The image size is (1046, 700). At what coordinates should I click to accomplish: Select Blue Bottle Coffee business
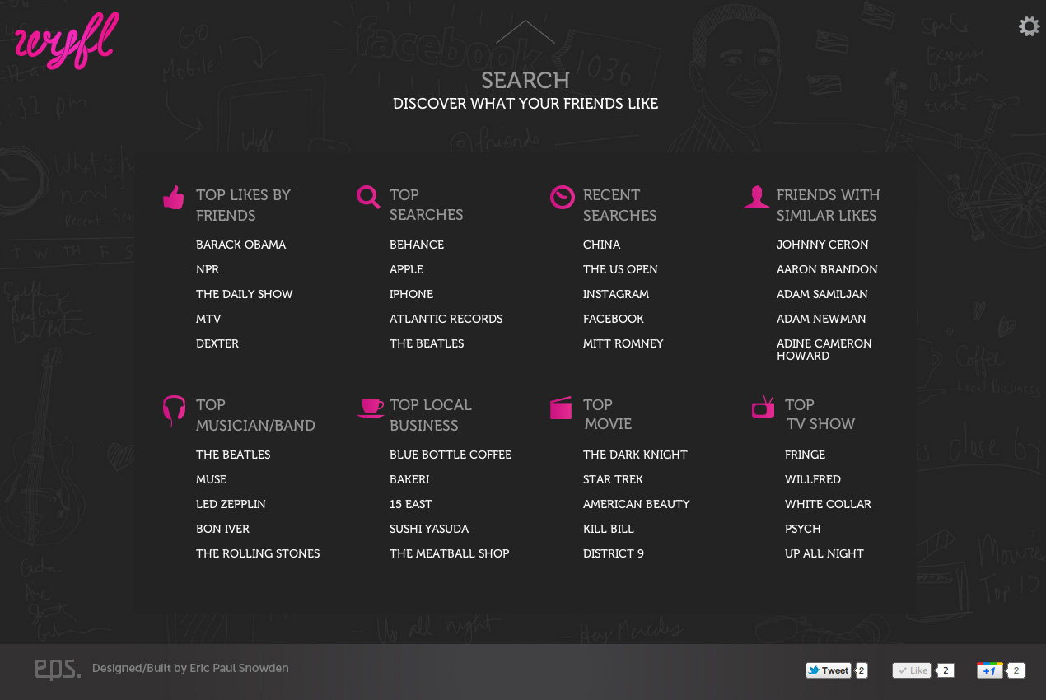pos(451,455)
